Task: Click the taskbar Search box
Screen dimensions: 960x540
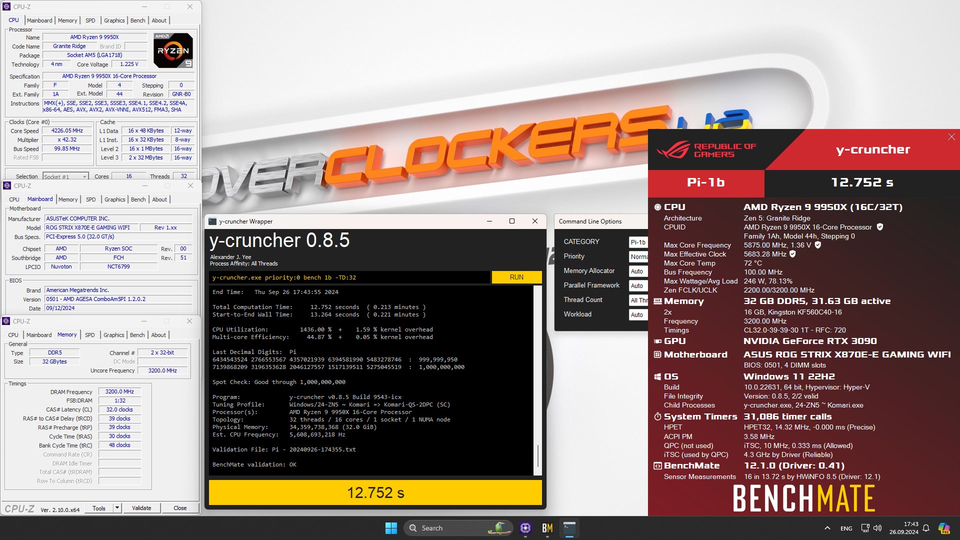Action: [458, 528]
